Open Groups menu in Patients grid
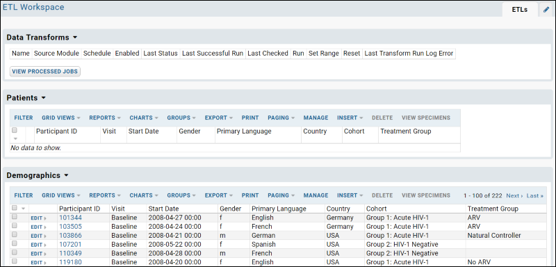Image resolution: width=556 pixels, height=267 pixels. tap(181, 118)
